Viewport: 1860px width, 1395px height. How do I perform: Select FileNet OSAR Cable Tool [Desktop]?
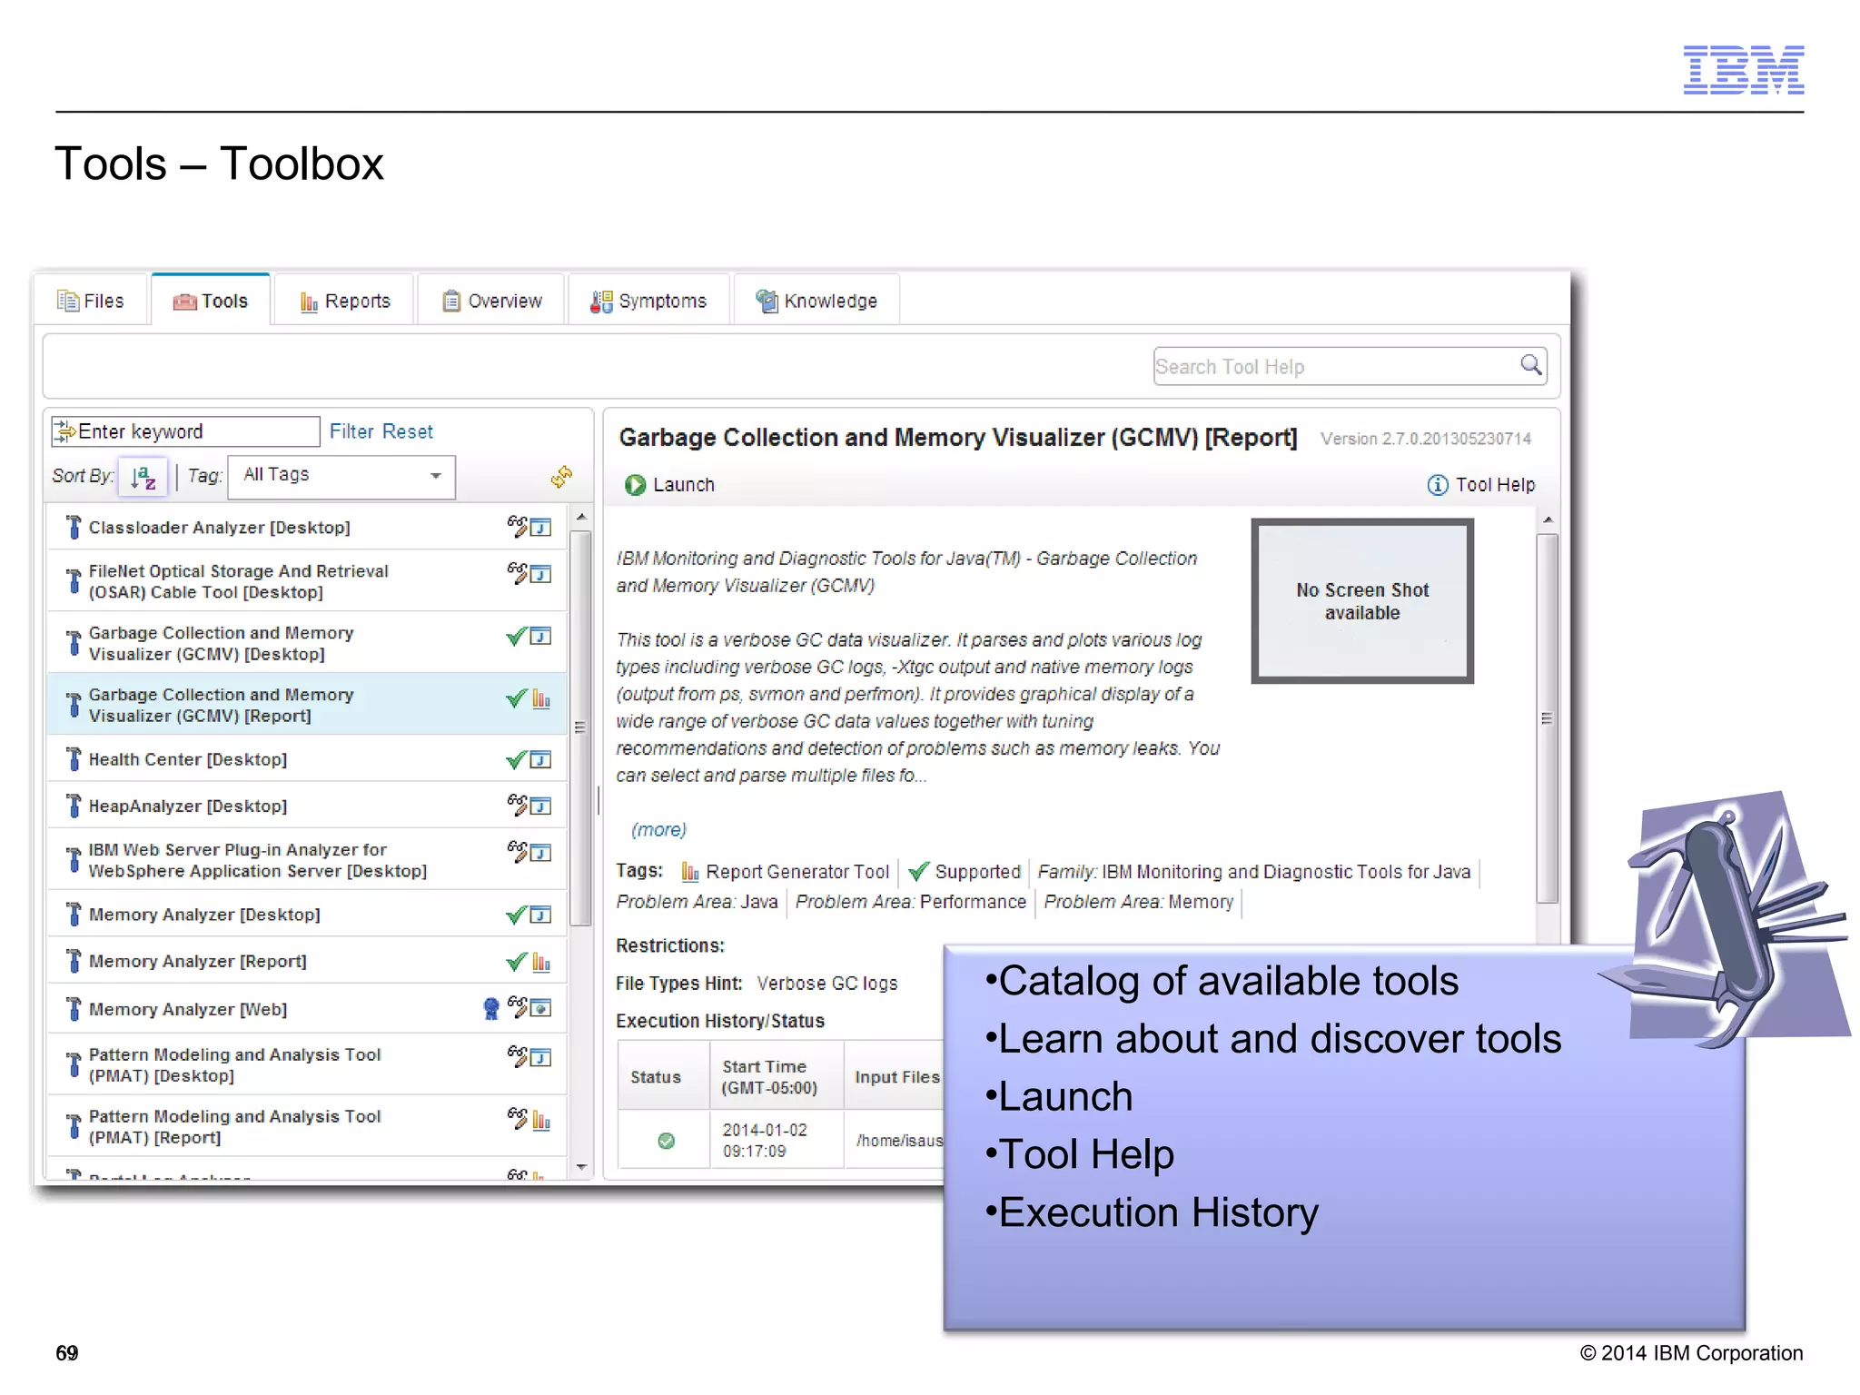307,581
